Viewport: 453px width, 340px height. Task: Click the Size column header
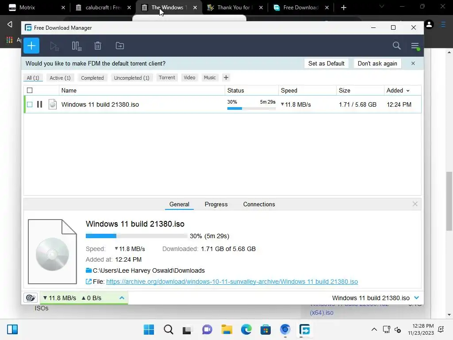(x=360, y=90)
